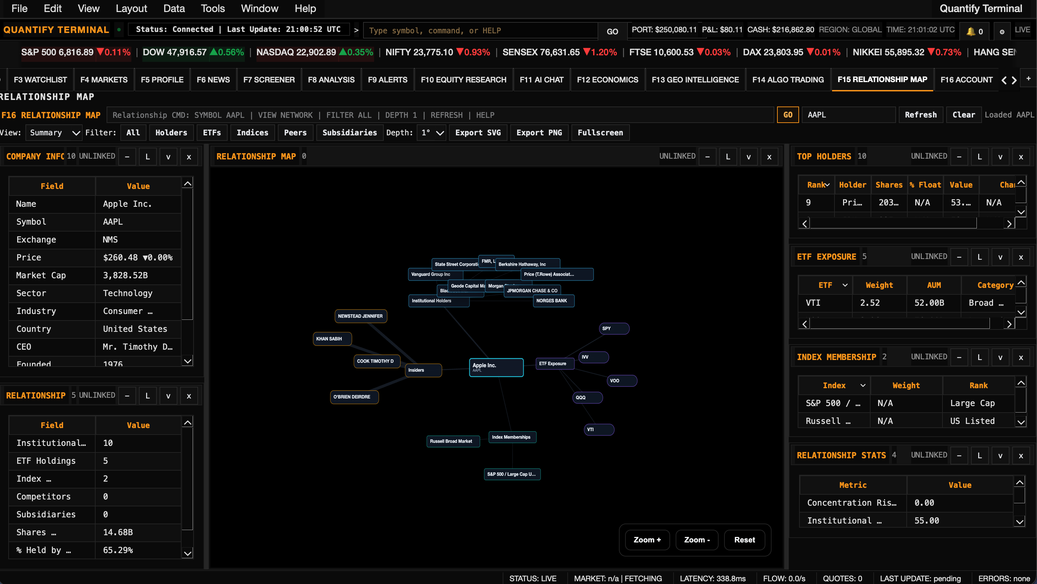This screenshot has height=584, width=1037.
Task: Click the Fullscreen button
Action: 600,133
